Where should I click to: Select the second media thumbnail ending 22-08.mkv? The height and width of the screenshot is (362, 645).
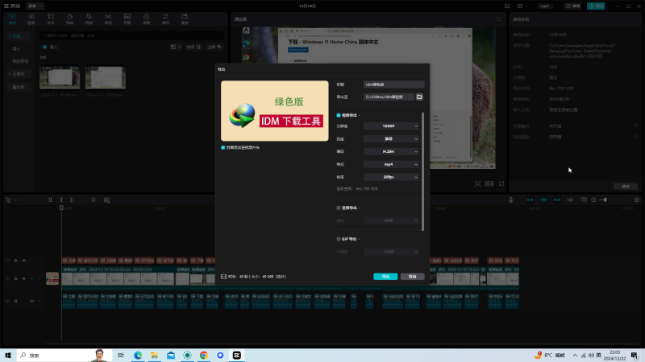[x=106, y=77]
